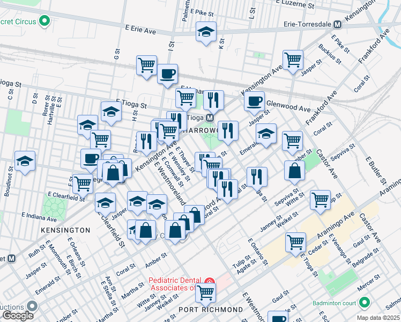The width and height of the screenshot is (401, 322).
Task: Click the school marker at far left near Boudinot St
Action: click(25, 162)
